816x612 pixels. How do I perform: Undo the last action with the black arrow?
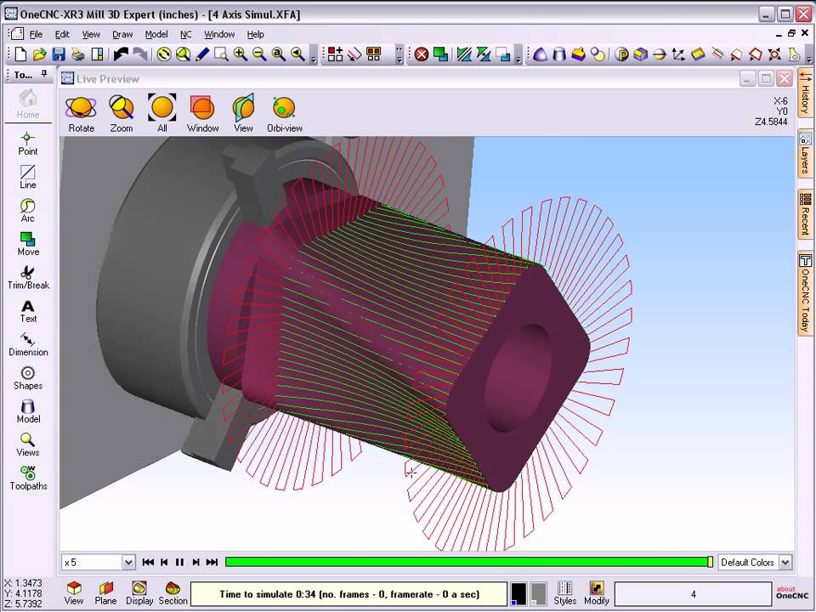coord(121,54)
